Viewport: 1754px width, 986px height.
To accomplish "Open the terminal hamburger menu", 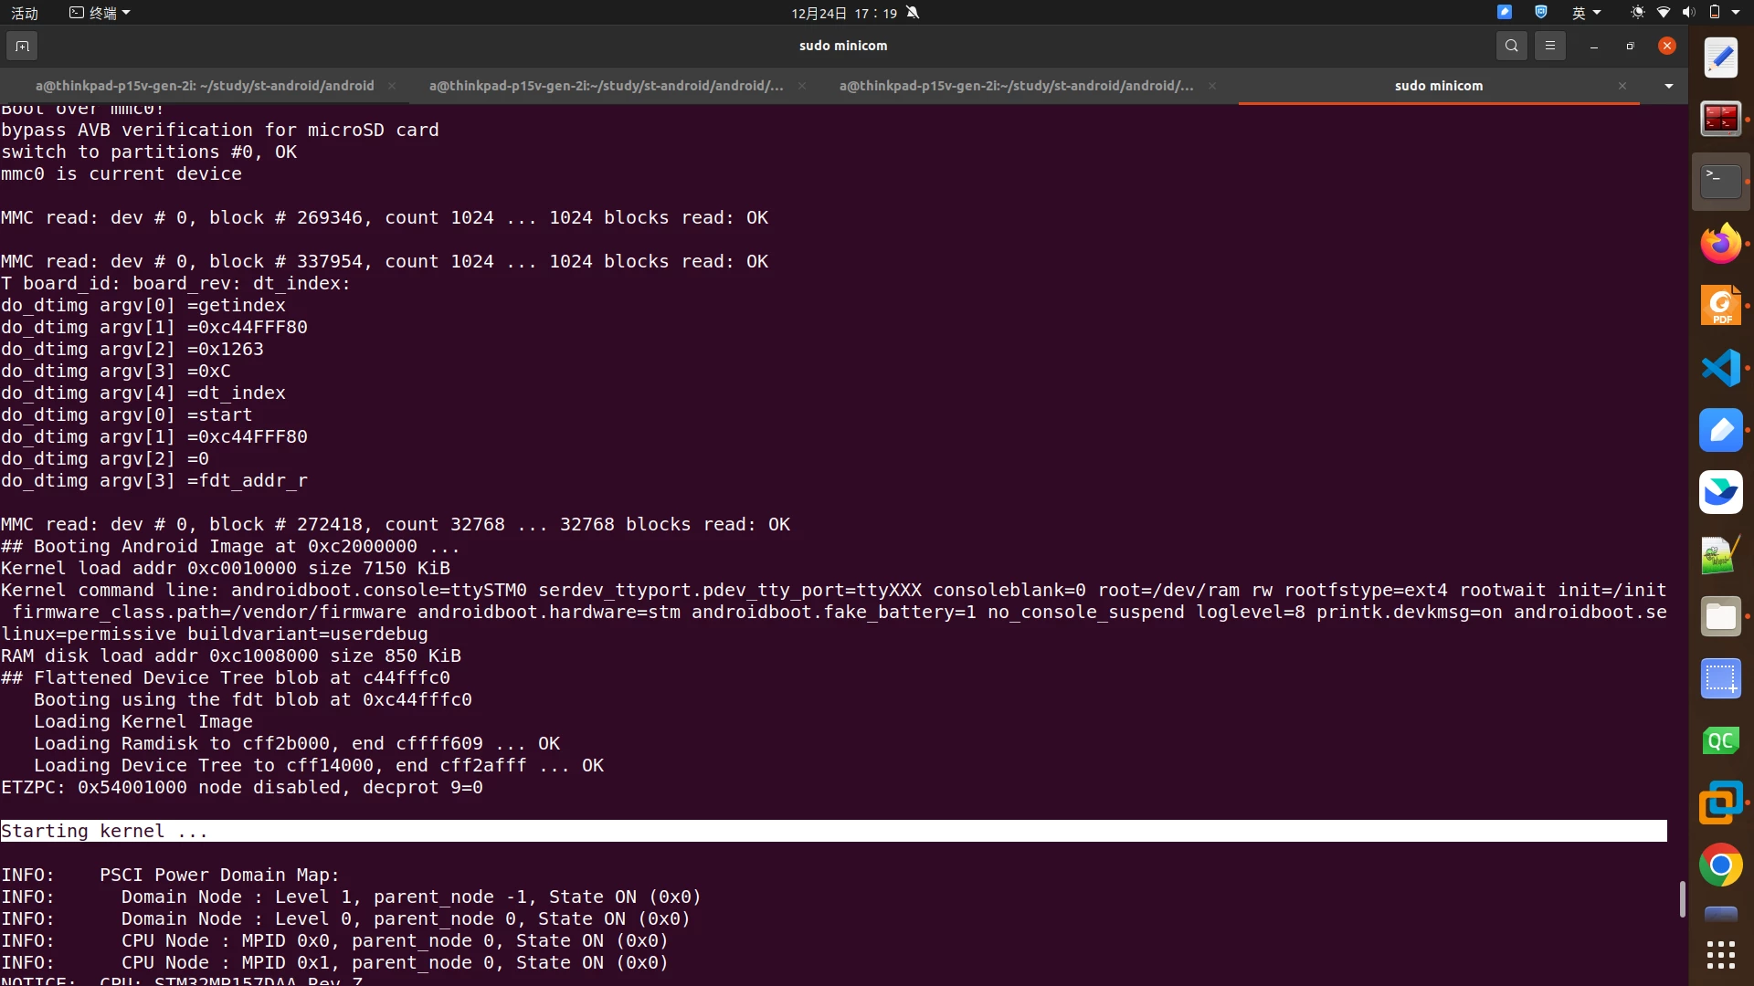I will pos(1550,46).
